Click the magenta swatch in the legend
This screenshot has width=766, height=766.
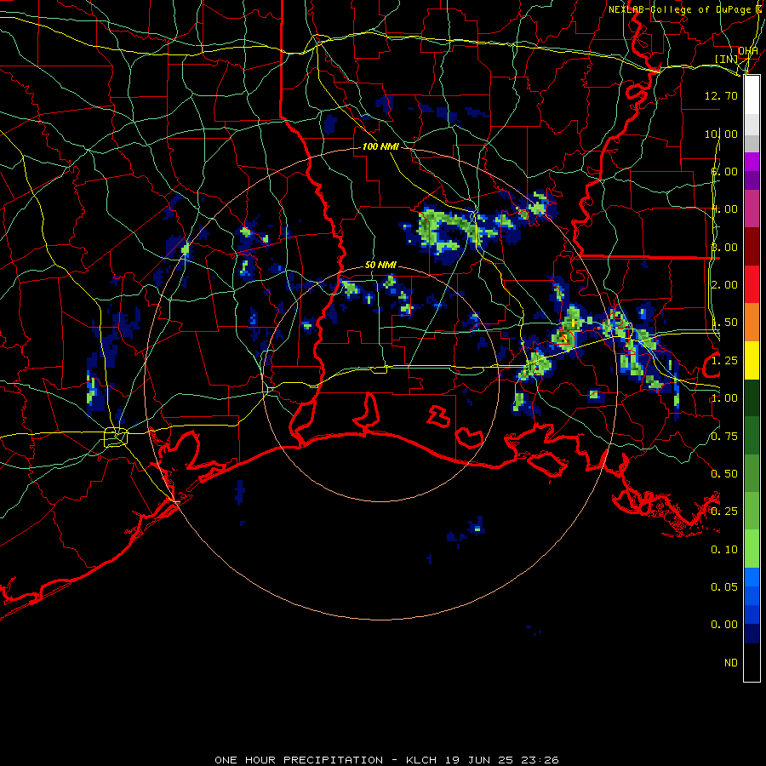click(752, 162)
